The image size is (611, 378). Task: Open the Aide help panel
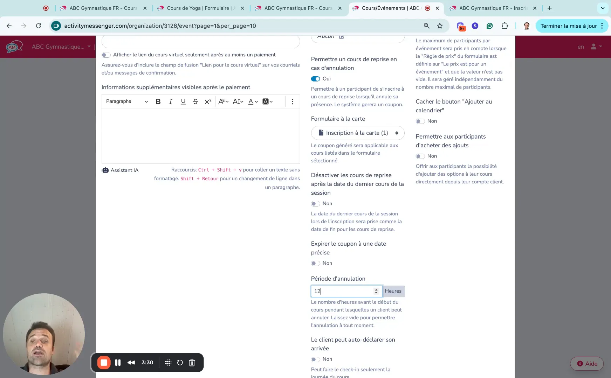tap(587, 364)
